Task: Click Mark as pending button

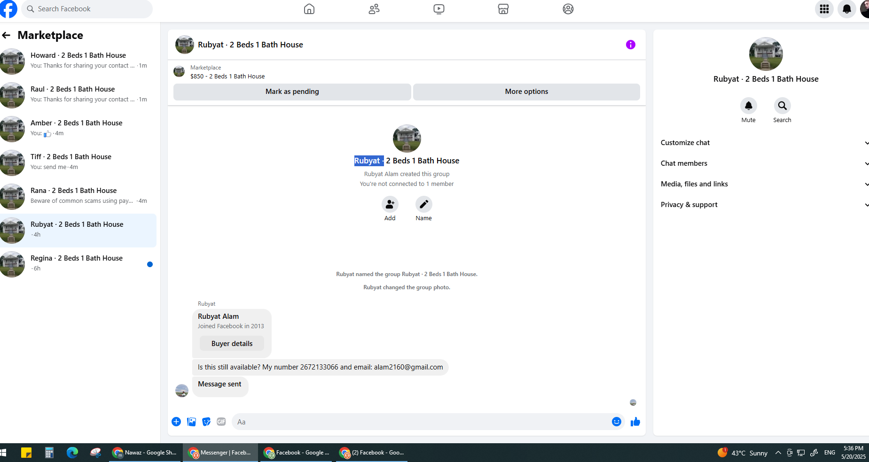Action: [x=292, y=92]
